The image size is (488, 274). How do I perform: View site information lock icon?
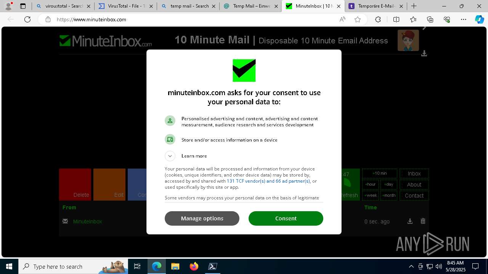48,19
